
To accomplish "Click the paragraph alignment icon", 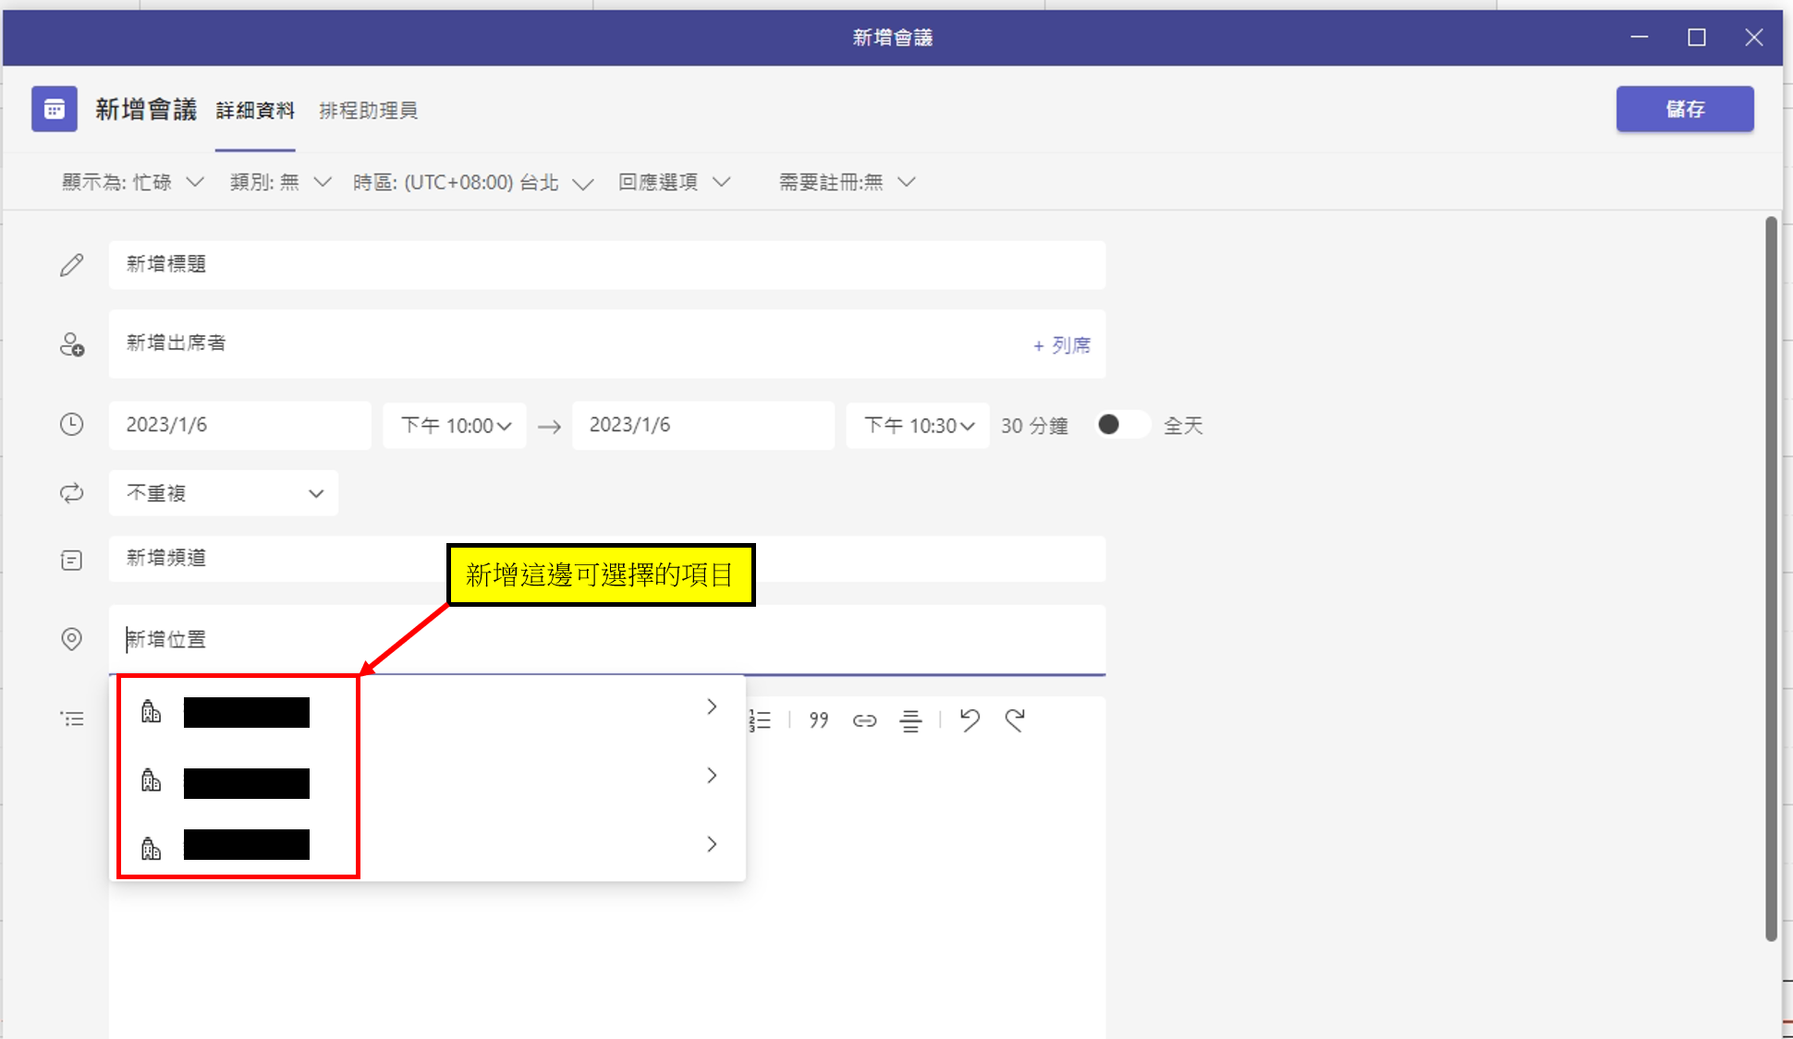I will click(x=910, y=720).
